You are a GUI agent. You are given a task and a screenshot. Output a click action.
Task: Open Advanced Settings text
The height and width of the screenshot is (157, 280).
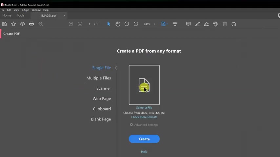tap(146, 125)
